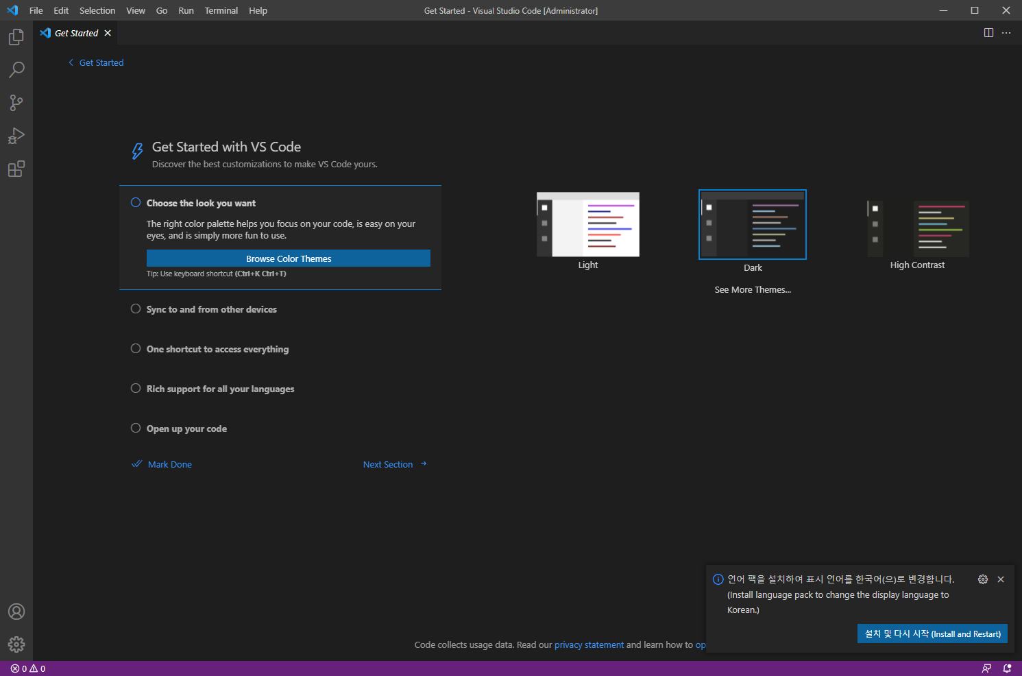Go to Next Section link

tap(388, 464)
